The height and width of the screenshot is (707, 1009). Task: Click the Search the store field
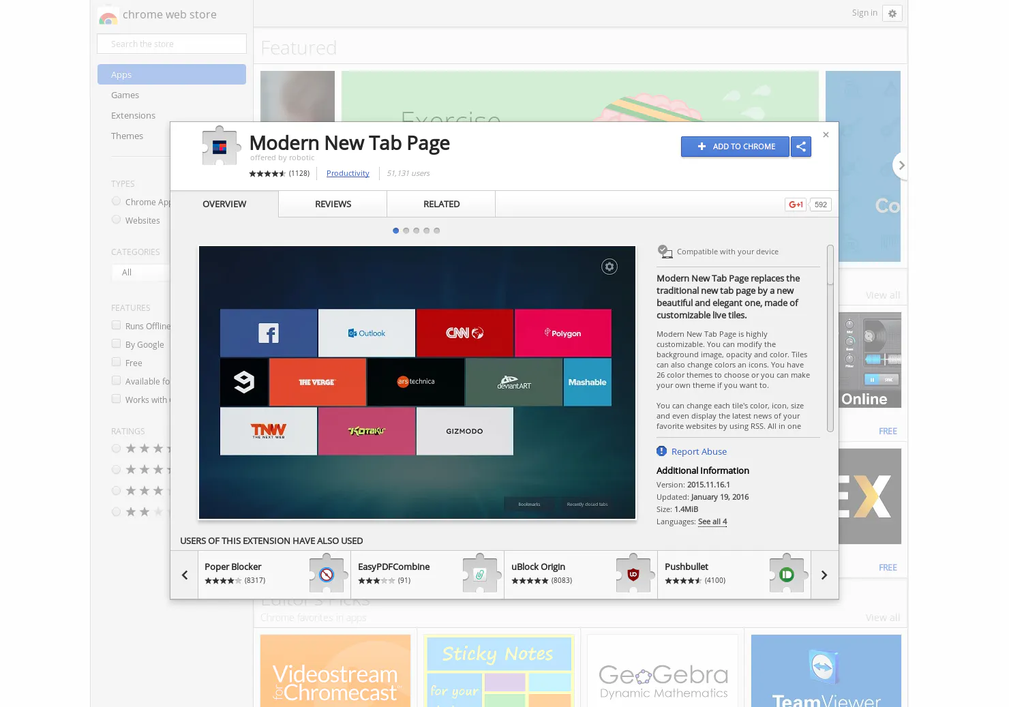pyautogui.click(x=172, y=44)
